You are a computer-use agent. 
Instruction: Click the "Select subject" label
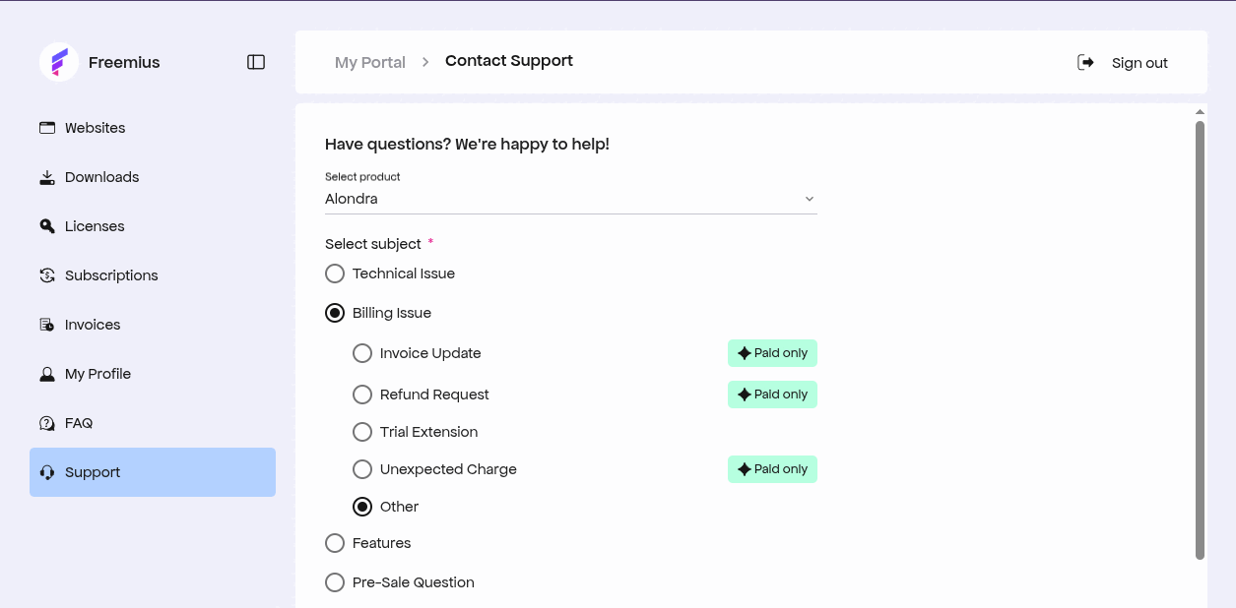pyautogui.click(x=373, y=244)
